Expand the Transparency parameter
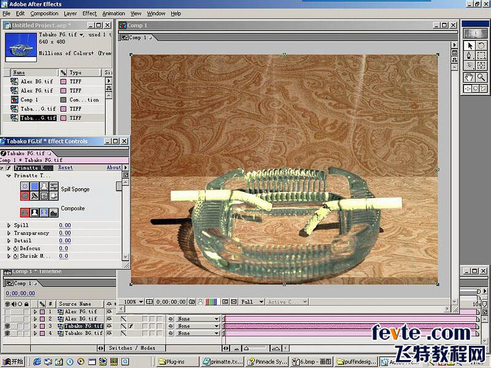This screenshot has width=491, height=368. pos(9,233)
